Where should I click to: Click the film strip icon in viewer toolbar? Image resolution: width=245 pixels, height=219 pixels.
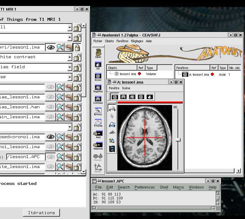112,148
